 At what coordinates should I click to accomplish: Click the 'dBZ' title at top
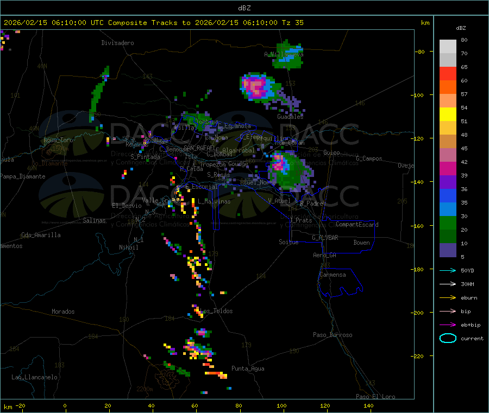244,8
